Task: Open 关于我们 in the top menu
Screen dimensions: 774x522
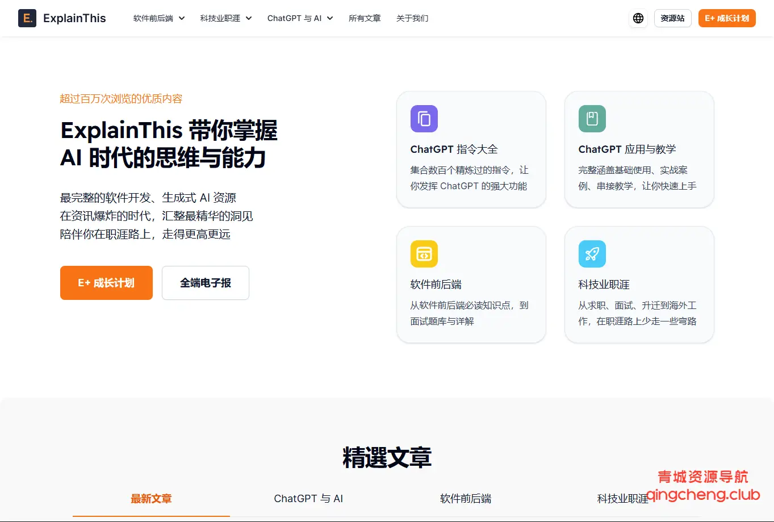Action: pos(412,18)
